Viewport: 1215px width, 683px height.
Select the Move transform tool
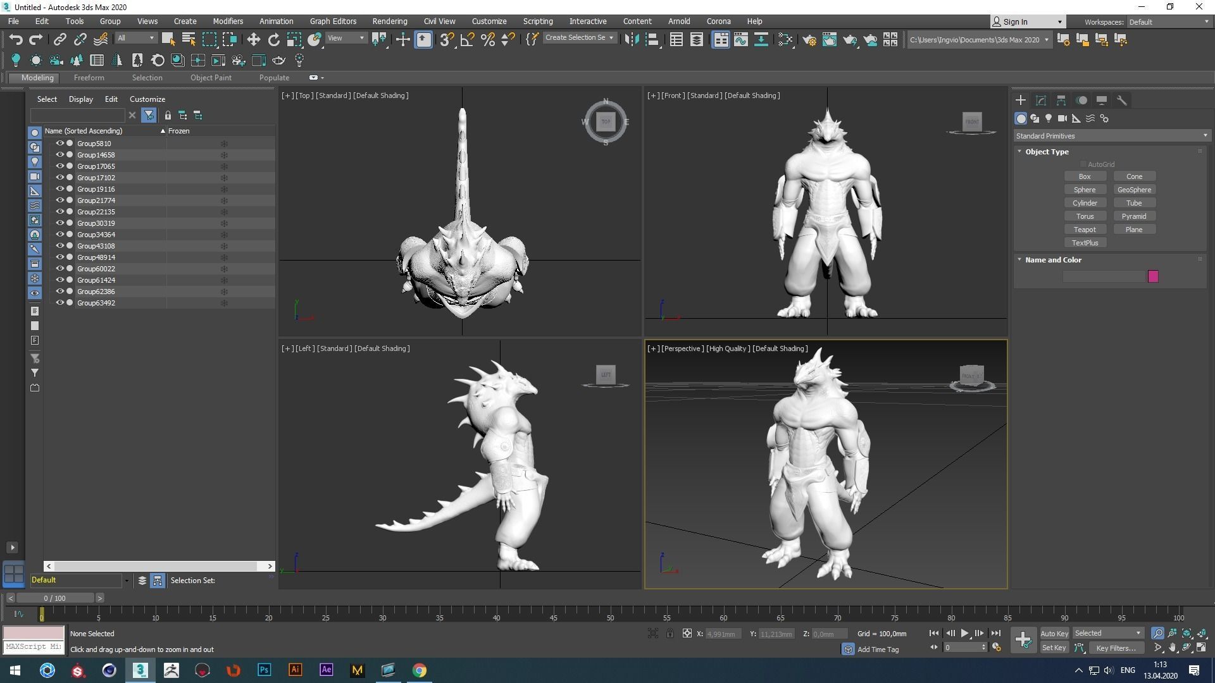(x=253, y=40)
